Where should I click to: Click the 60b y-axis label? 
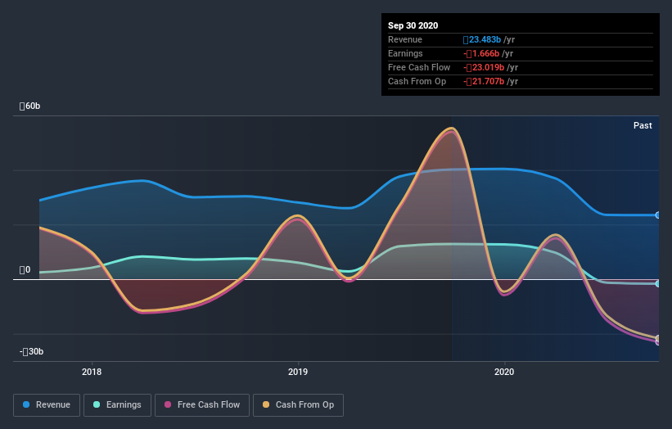(30, 106)
